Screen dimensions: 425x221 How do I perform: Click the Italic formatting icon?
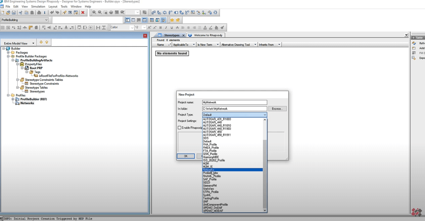pyautogui.click(x=166, y=27)
